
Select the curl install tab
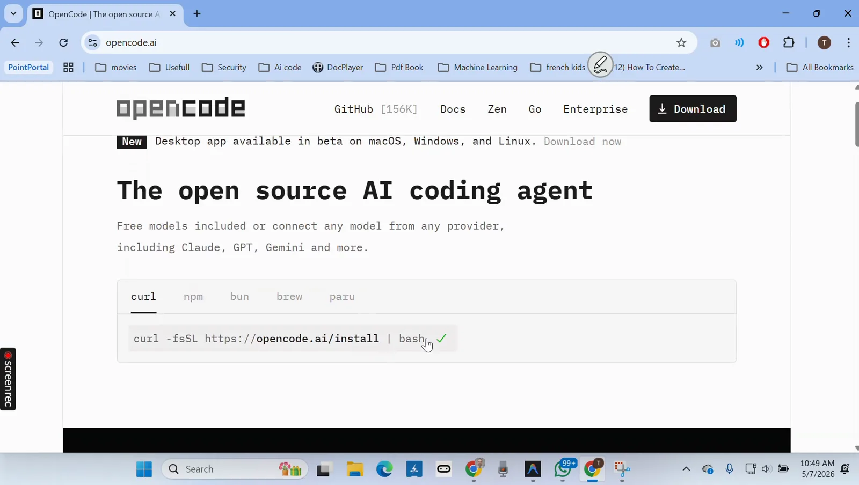(143, 297)
